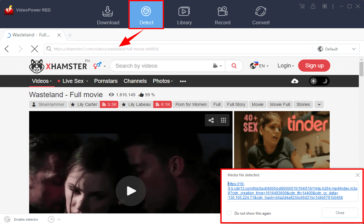Click the xHamster site logo

(58, 66)
